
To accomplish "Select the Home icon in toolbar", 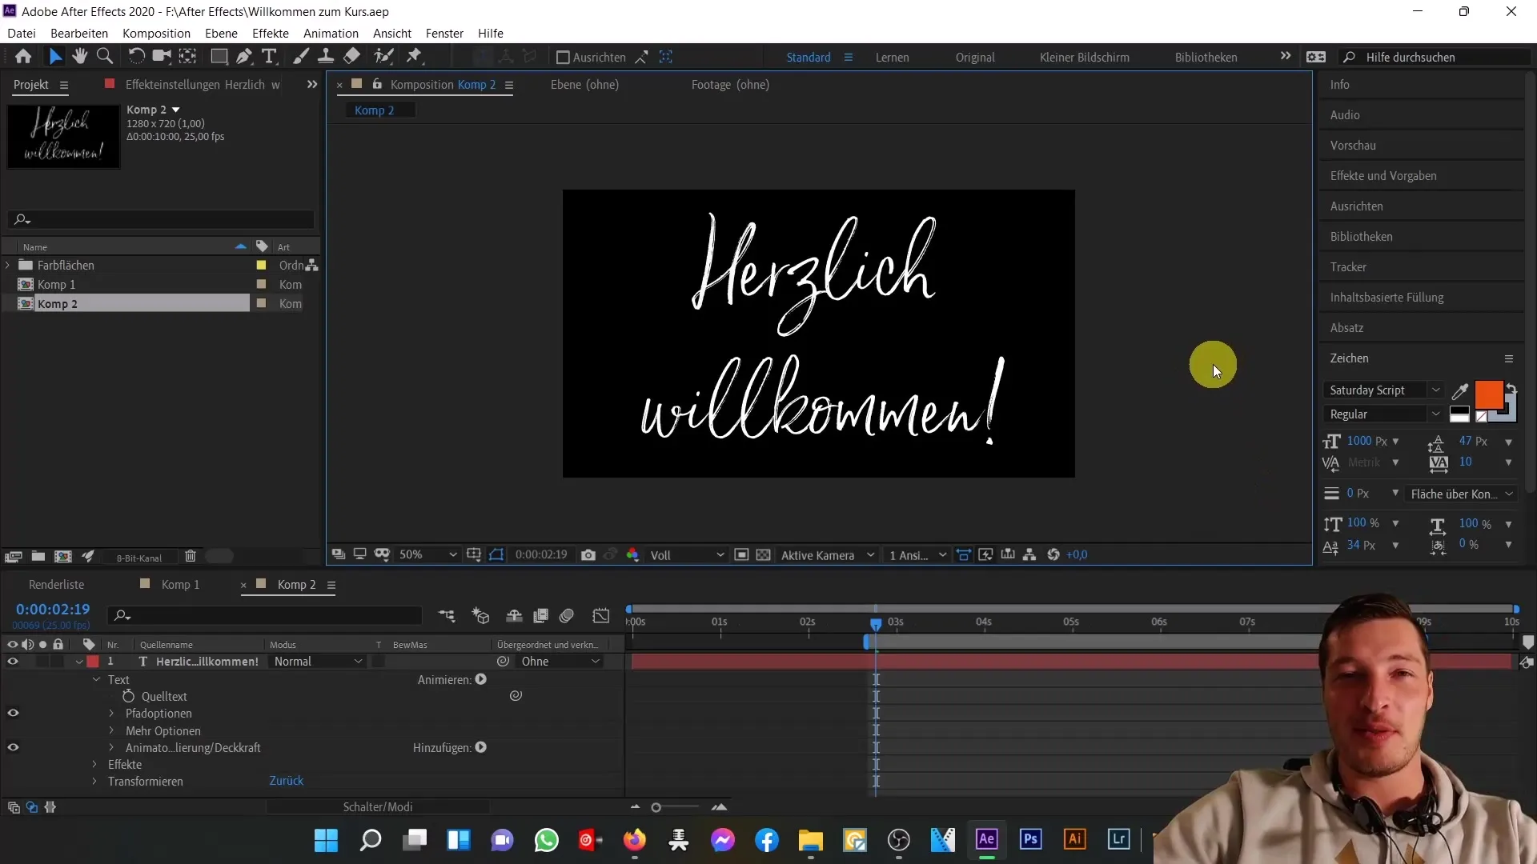I will click(x=23, y=56).
